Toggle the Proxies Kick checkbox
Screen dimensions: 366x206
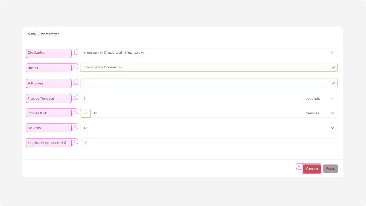coord(85,113)
